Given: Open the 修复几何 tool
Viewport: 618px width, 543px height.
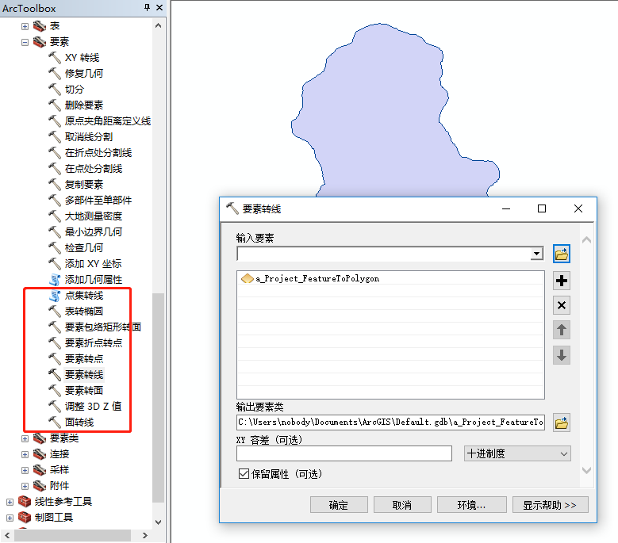Looking at the screenshot, I should tap(83, 74).
